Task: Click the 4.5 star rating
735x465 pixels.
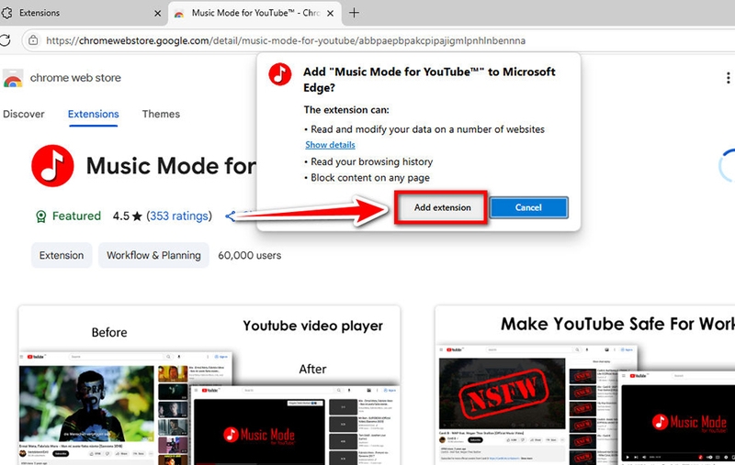Action: [127, 216]
